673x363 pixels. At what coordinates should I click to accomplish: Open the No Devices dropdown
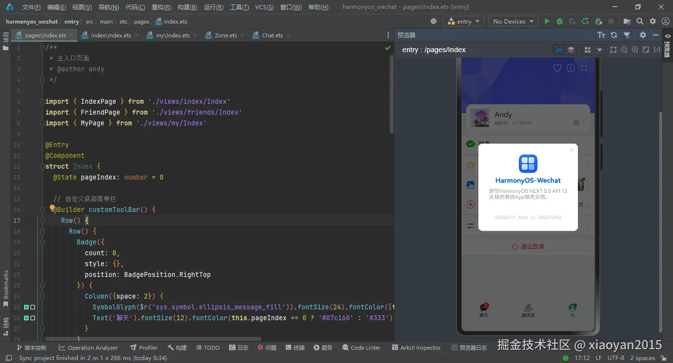[x=514, y=22]
